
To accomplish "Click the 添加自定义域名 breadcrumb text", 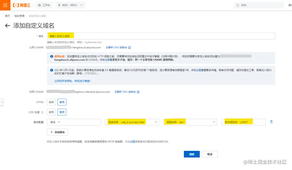I will [x=37, y=16].
